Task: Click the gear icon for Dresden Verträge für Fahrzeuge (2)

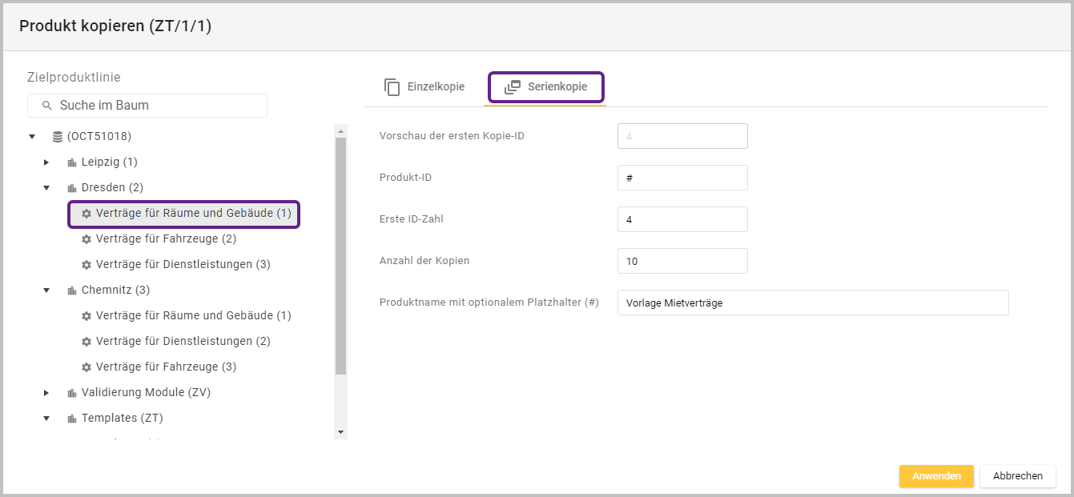Action: pos(86,239)
